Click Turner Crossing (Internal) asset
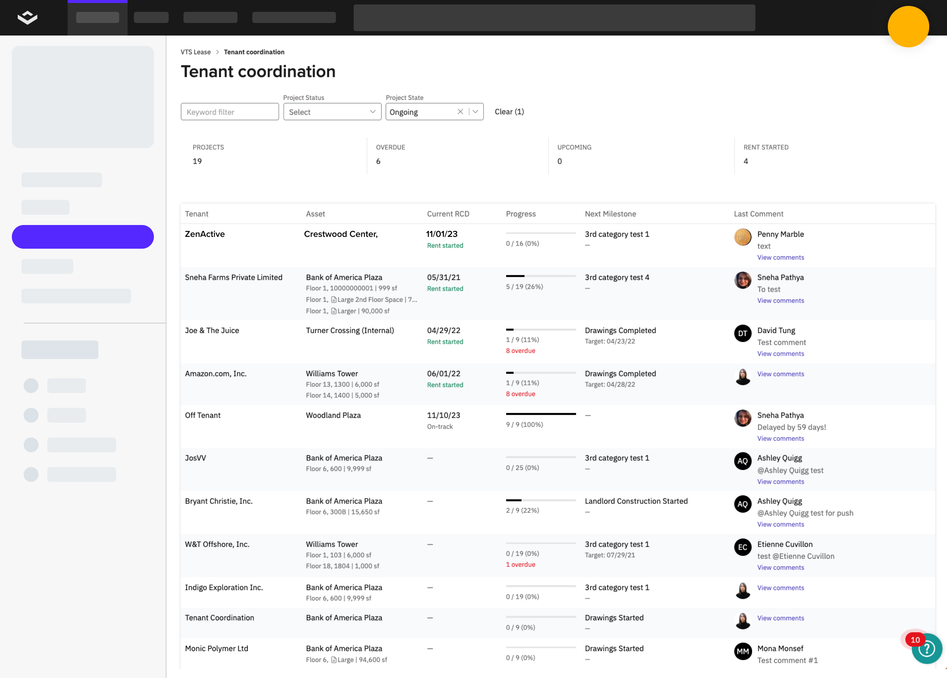The image size is (947, 678). tap(350, 330)
